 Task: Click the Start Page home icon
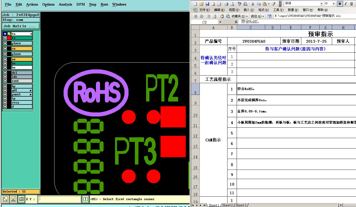pyautogui.click(x=222, y=16)
